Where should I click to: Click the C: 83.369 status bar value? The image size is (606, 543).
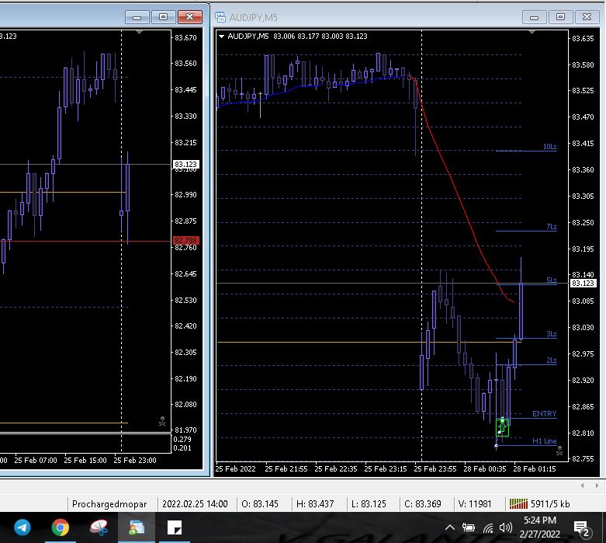(x=422, y=504)
